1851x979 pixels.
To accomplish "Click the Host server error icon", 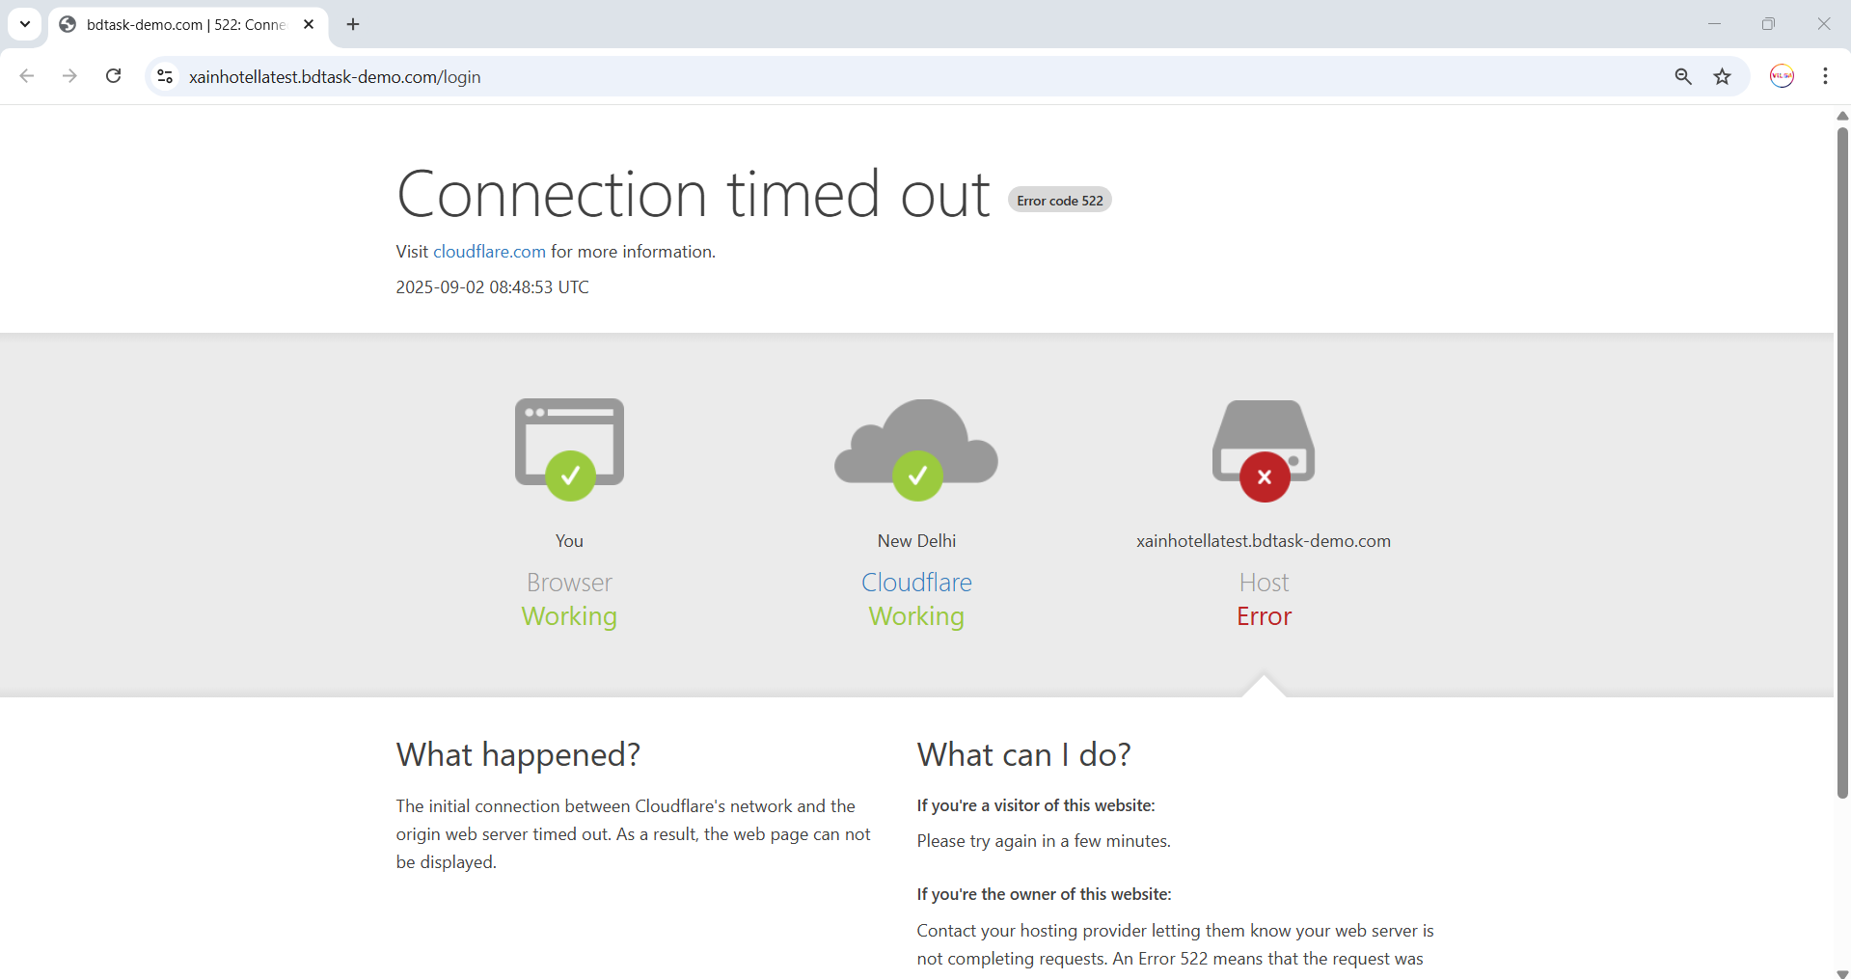I will pos(1264,450).
